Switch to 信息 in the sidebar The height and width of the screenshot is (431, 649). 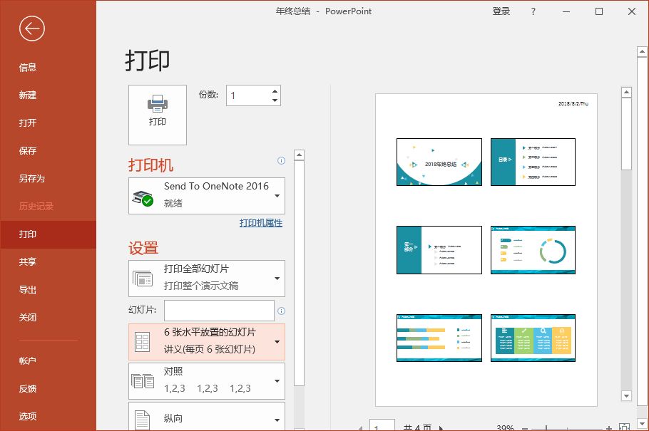point(27,67)
